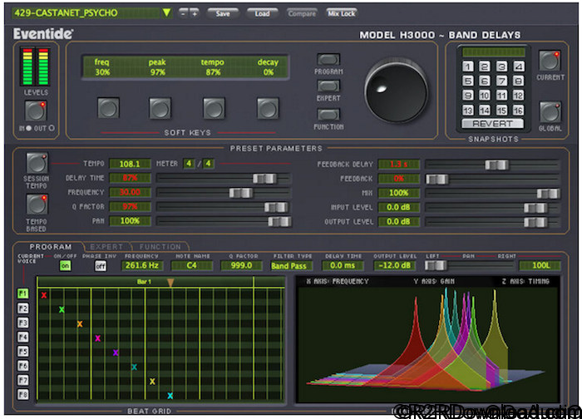Select snapshot 2
Image resolution: width=582 pixels, height=419 pixels.
(x=485, y=67)
